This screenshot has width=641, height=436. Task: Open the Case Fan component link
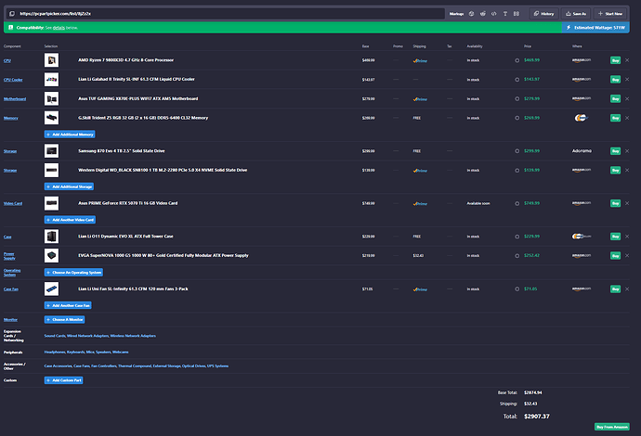pos(11,289)
